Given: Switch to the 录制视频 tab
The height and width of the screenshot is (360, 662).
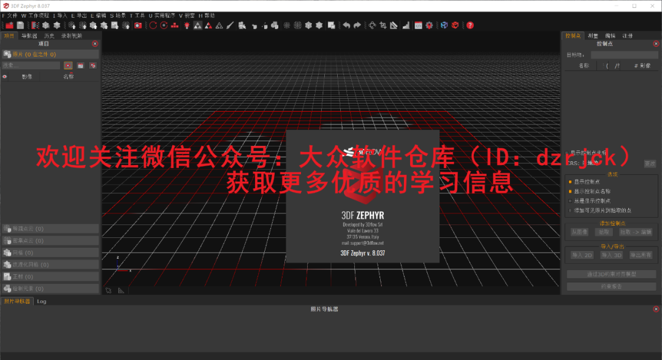Looking at the screenshot, I should 71,36.
